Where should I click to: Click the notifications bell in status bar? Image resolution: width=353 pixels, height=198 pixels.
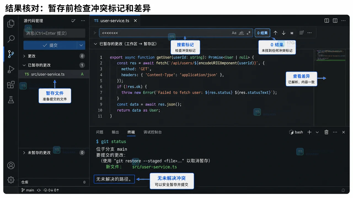pyautogui.click(x=343, y=190)
